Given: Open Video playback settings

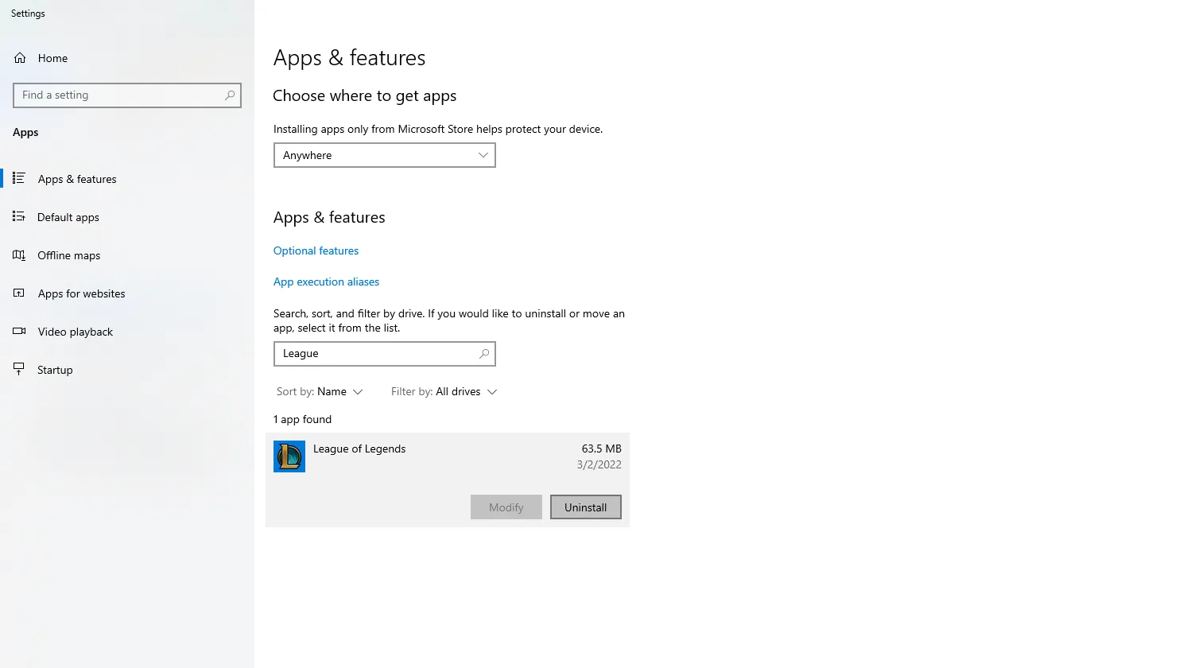Looking at the screenshot, I should click(x=76, y=332).
